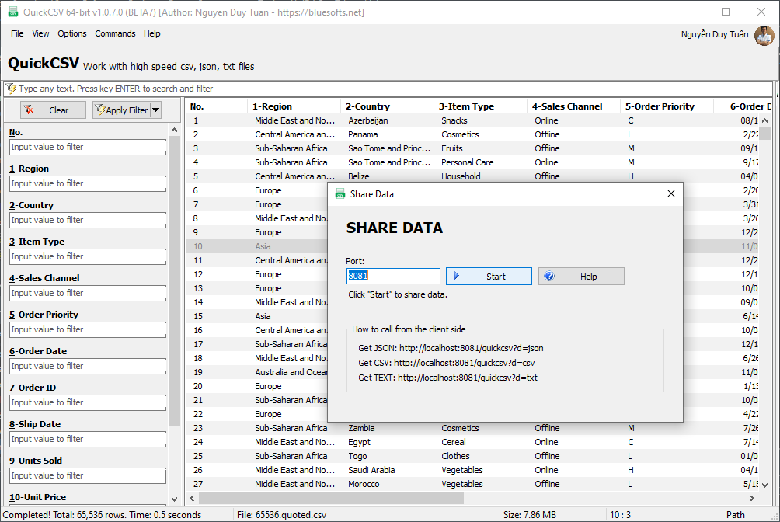This screenshot has height=522, width=780.
Task: Click the No. filter input field
Action: click(x=88, y=147)
